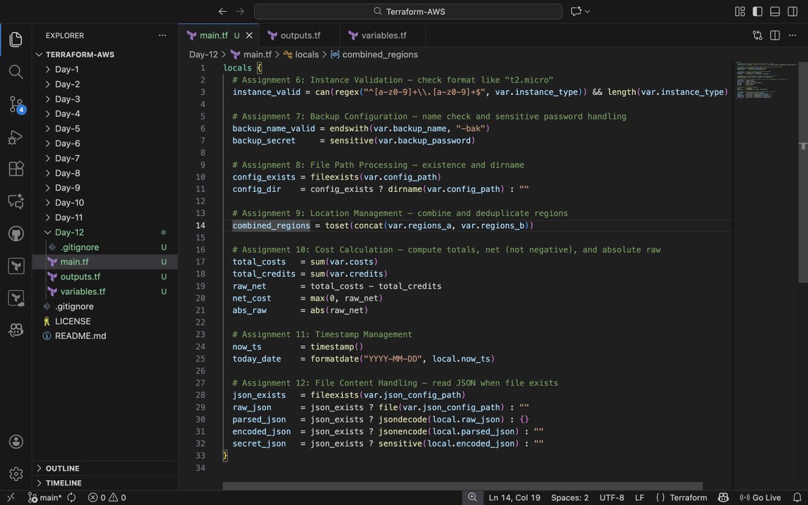Open Source Control with the 4 badge
This screenshot has height=505, width=808.
(15, 104)
